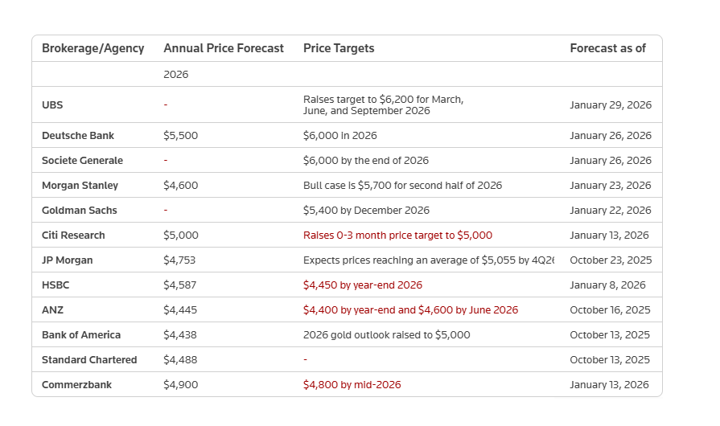Click the October 23, 2025 date
The width and height of the screenshot is (720, 426).
pos(610,260)
